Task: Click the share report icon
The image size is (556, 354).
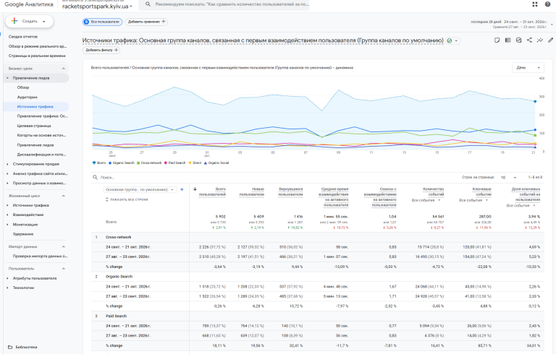Action: (x=529, y=40)
